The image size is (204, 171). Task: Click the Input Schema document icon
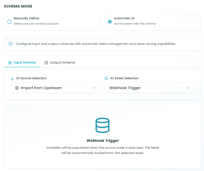tap(10, 63)
